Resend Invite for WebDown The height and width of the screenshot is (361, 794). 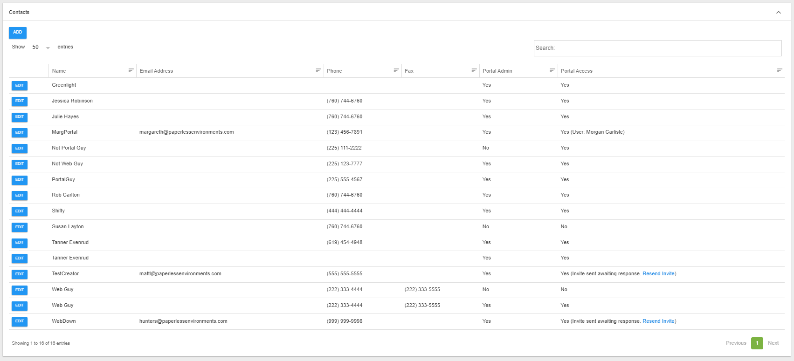tap(658, 321)
